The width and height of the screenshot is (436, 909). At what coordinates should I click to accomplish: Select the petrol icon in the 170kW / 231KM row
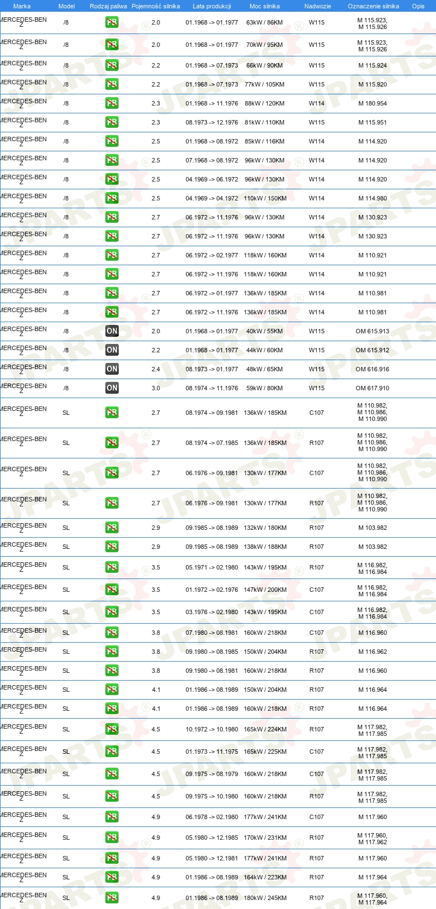(112, 838)
